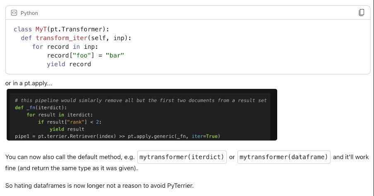This screenshot has width=374, height=196.
Task: Click the 'yield result' line
Action: [67, 129]
